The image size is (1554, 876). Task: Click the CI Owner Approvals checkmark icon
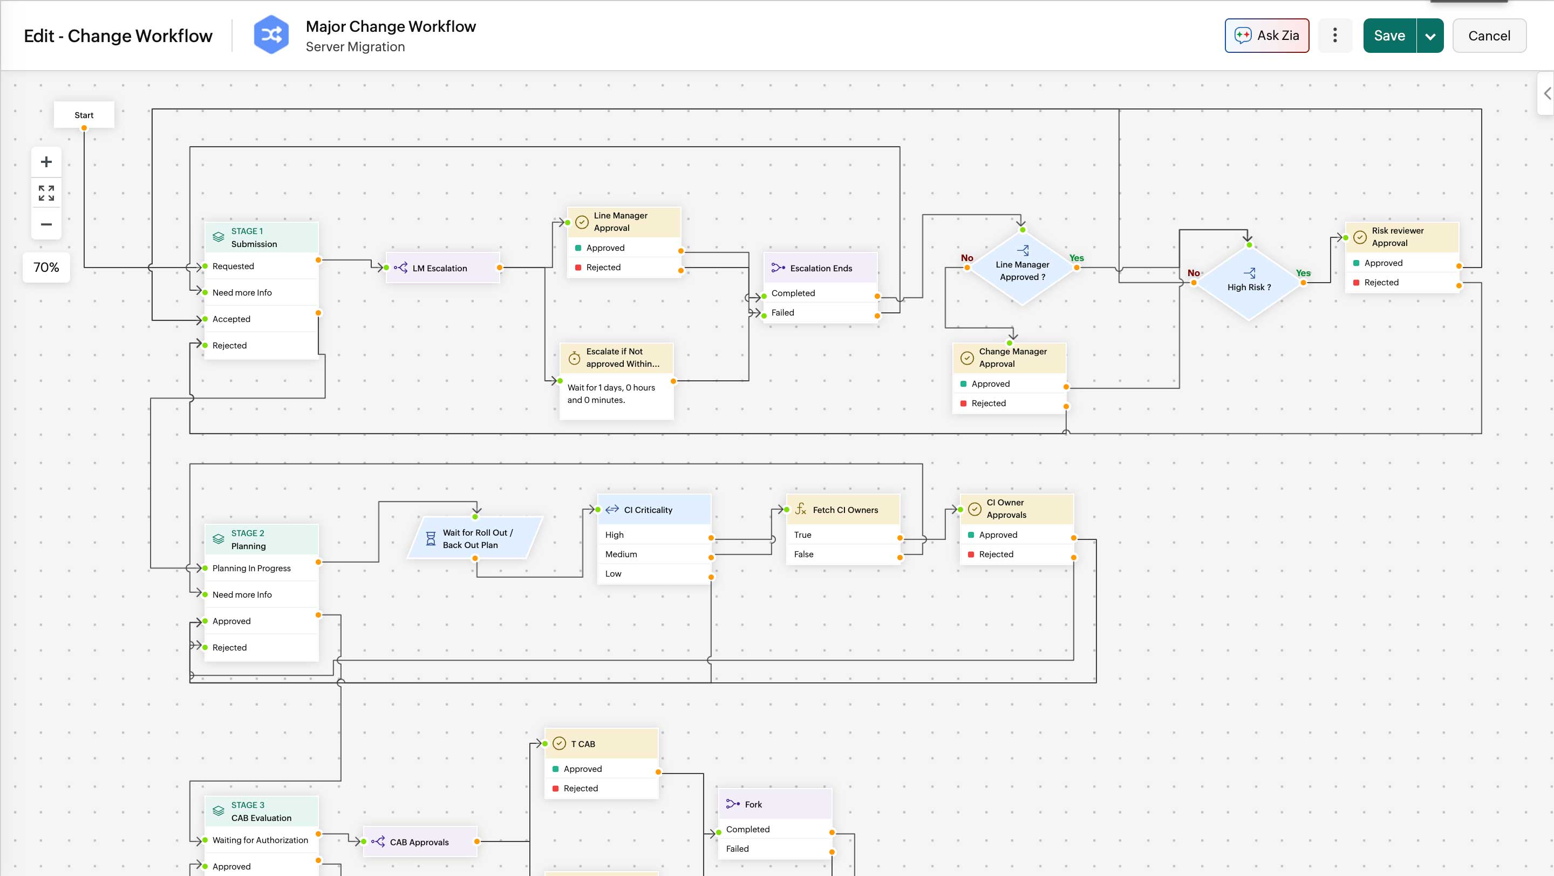(x=975, y=508)
